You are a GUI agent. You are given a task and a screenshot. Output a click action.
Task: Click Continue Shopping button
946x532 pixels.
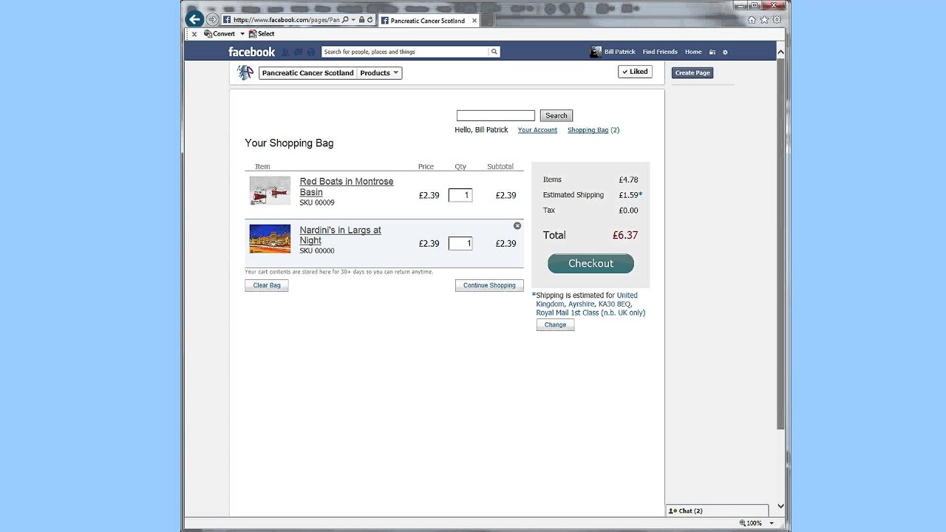pyautogui.click(x=489, y=285)
